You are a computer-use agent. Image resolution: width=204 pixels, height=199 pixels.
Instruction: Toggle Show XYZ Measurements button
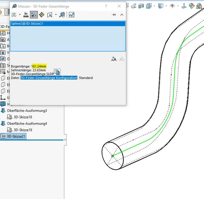(x=34, y=15)
